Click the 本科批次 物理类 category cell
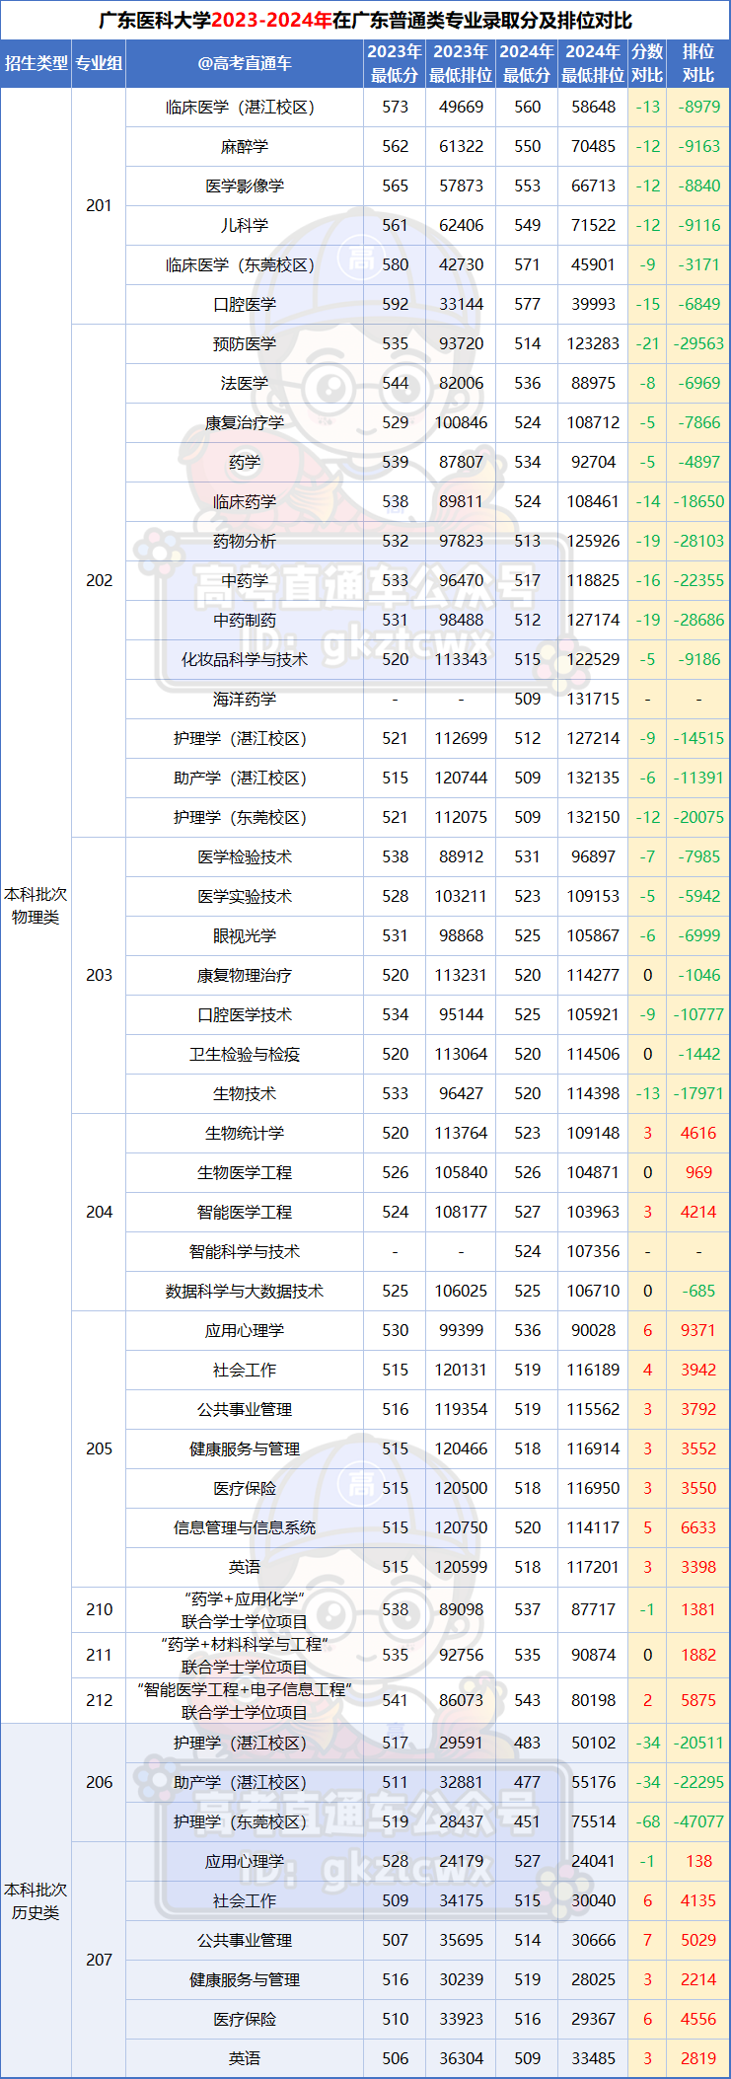The width and height of the screenshot is (731, 2079). (x=36, y=906)
